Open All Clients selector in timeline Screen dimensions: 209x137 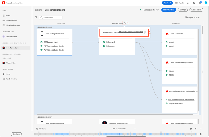tap(41, 129)
